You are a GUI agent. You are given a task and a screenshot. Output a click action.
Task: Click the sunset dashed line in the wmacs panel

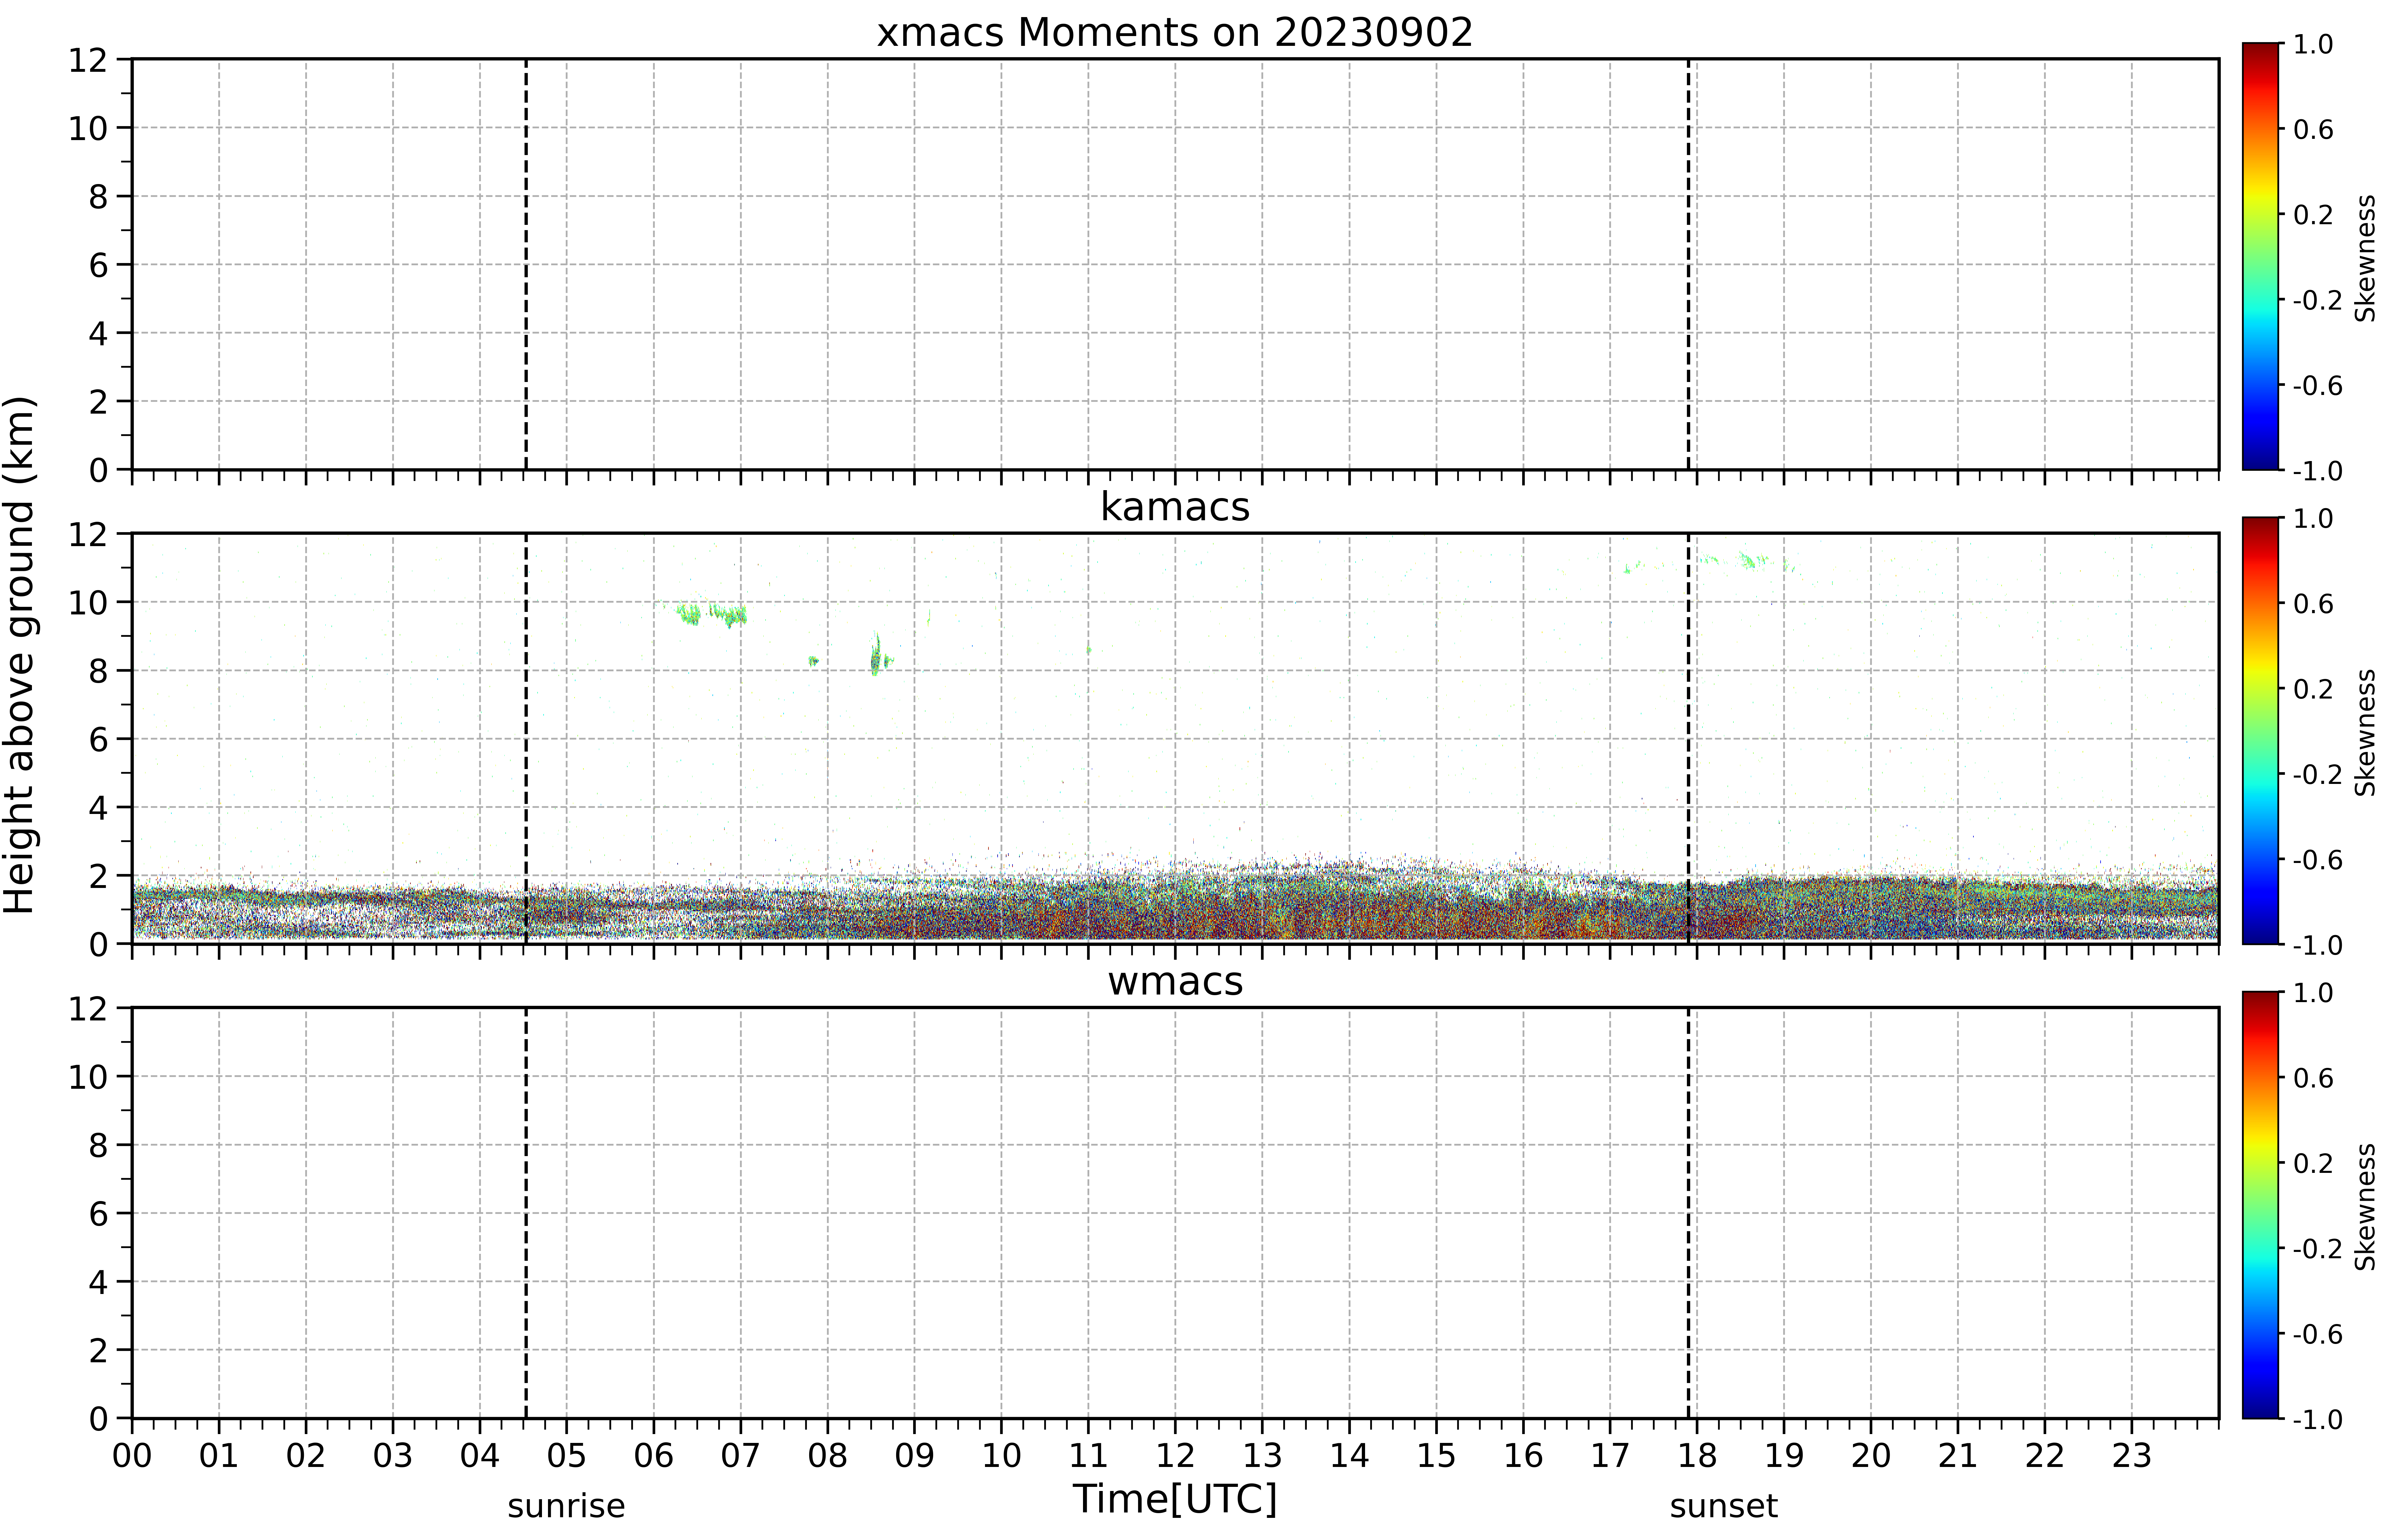(1688, 1213)
